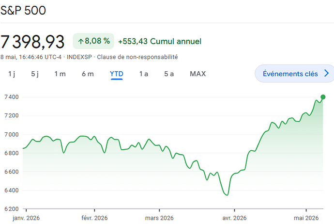Switch chart to 1 m range
The height and width of the screenshot is (224, 334).
[60, 74]
